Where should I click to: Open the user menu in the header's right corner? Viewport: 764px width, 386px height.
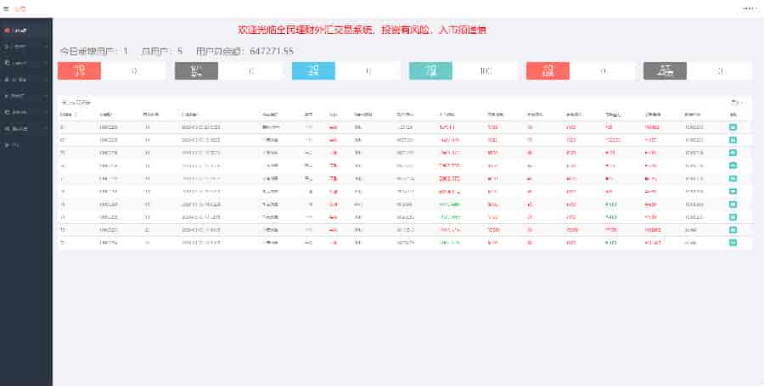(x=750, y=8)
